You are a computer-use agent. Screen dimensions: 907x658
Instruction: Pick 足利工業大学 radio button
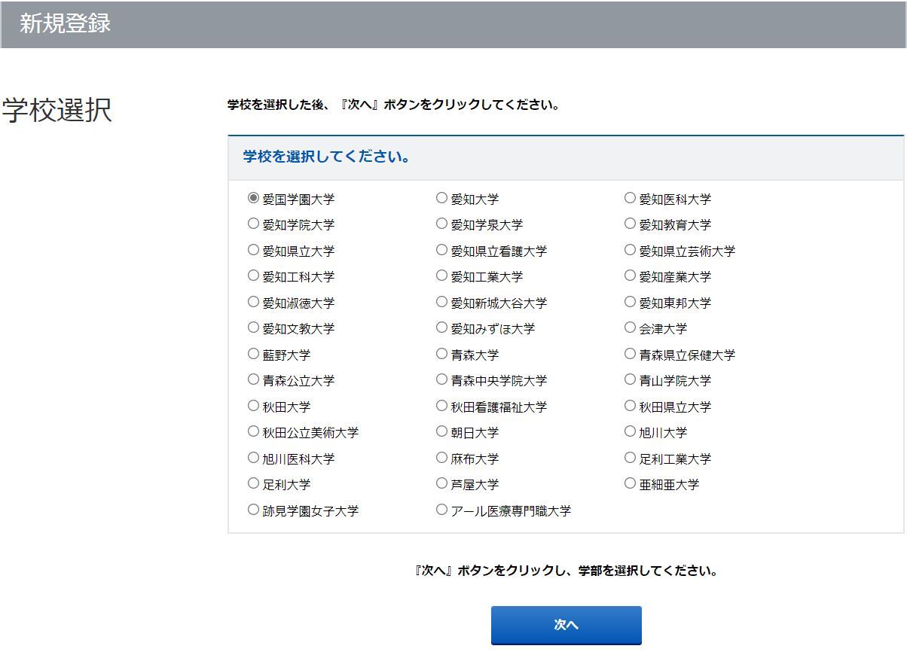630,458
